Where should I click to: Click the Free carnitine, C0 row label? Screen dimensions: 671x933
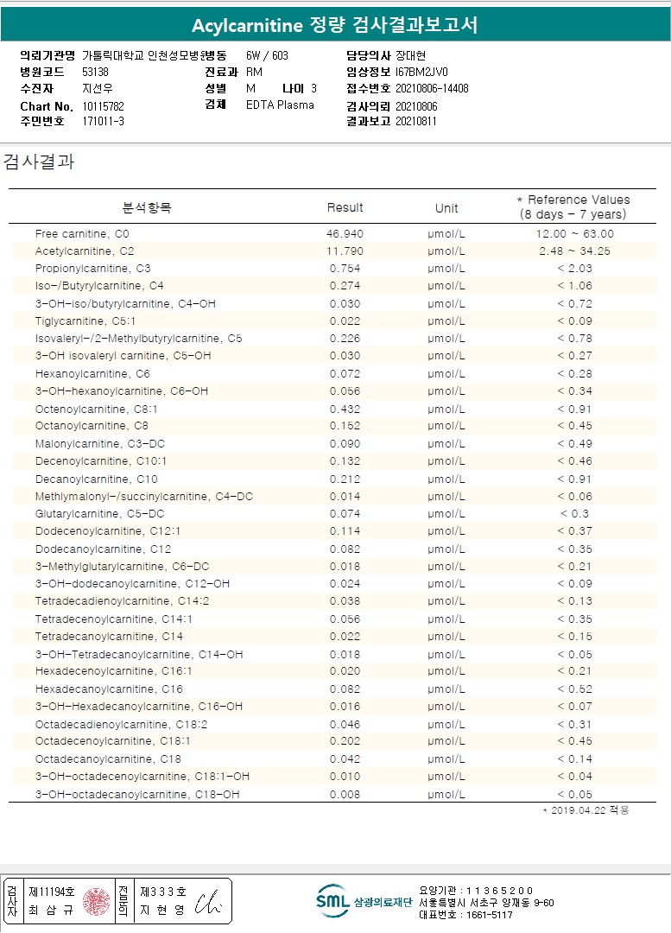click(82, 234)
